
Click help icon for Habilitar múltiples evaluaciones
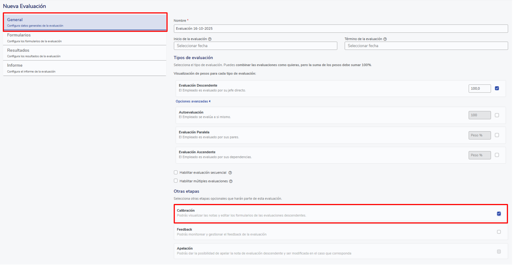pos(231,181)
